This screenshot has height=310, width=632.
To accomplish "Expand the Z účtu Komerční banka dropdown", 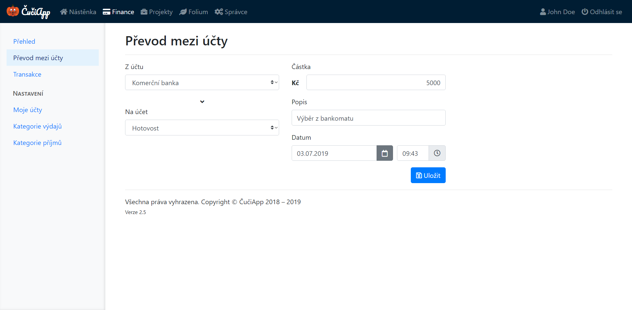I will pos(202,83).
